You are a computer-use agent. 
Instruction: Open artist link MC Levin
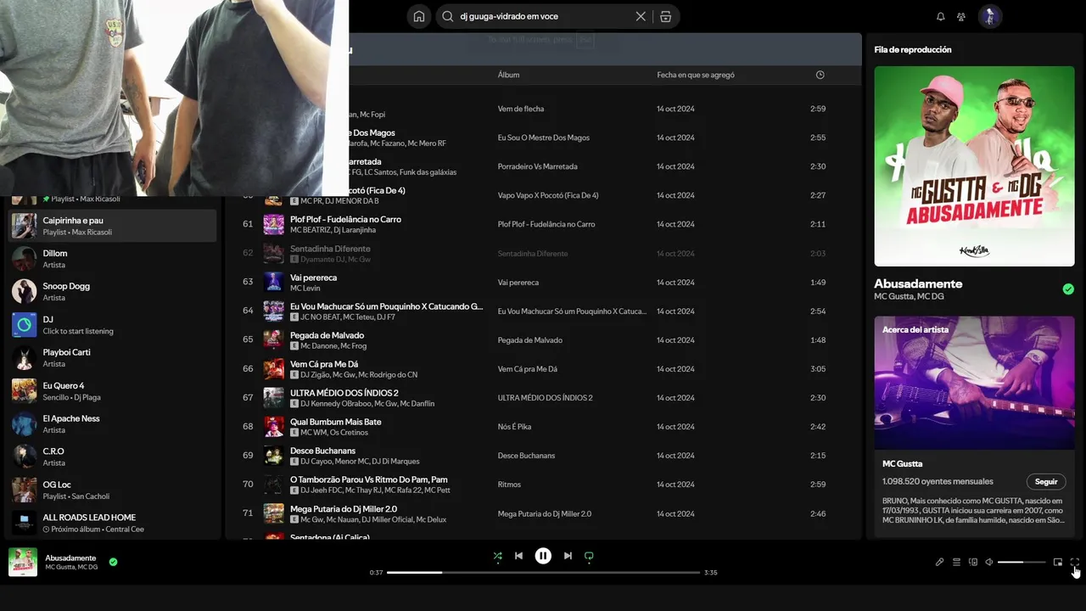tap(305, 289)
